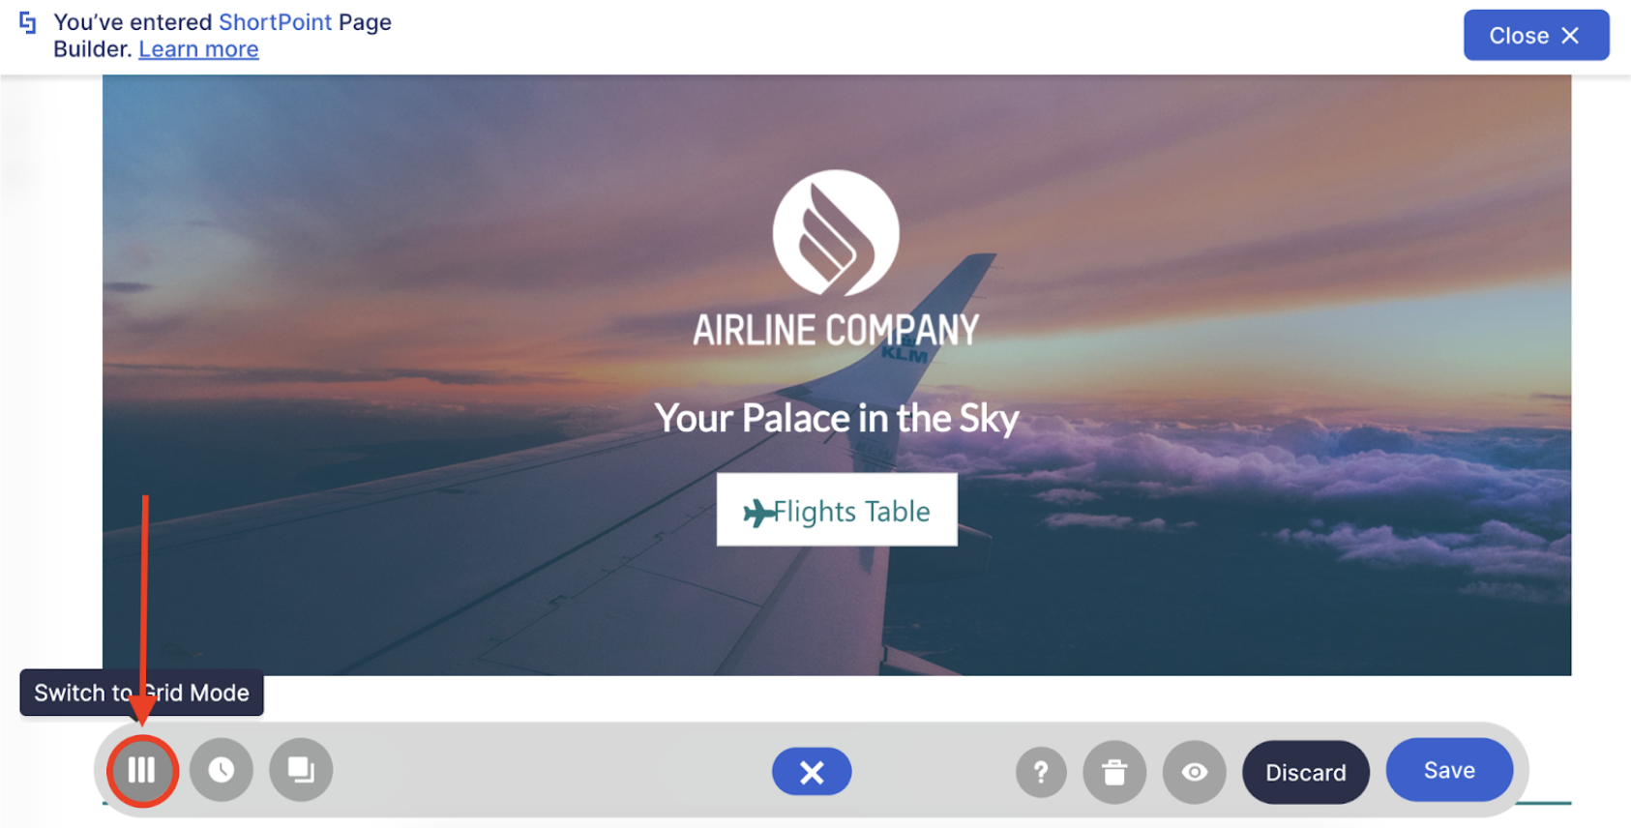
Task: Click the ShortPoint text in banner
Action: (x=275, y=22)
